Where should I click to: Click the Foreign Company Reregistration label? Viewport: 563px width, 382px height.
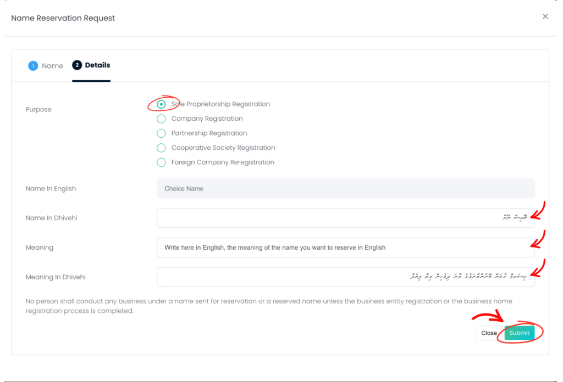pyautogui.click(x=223, y=162)
